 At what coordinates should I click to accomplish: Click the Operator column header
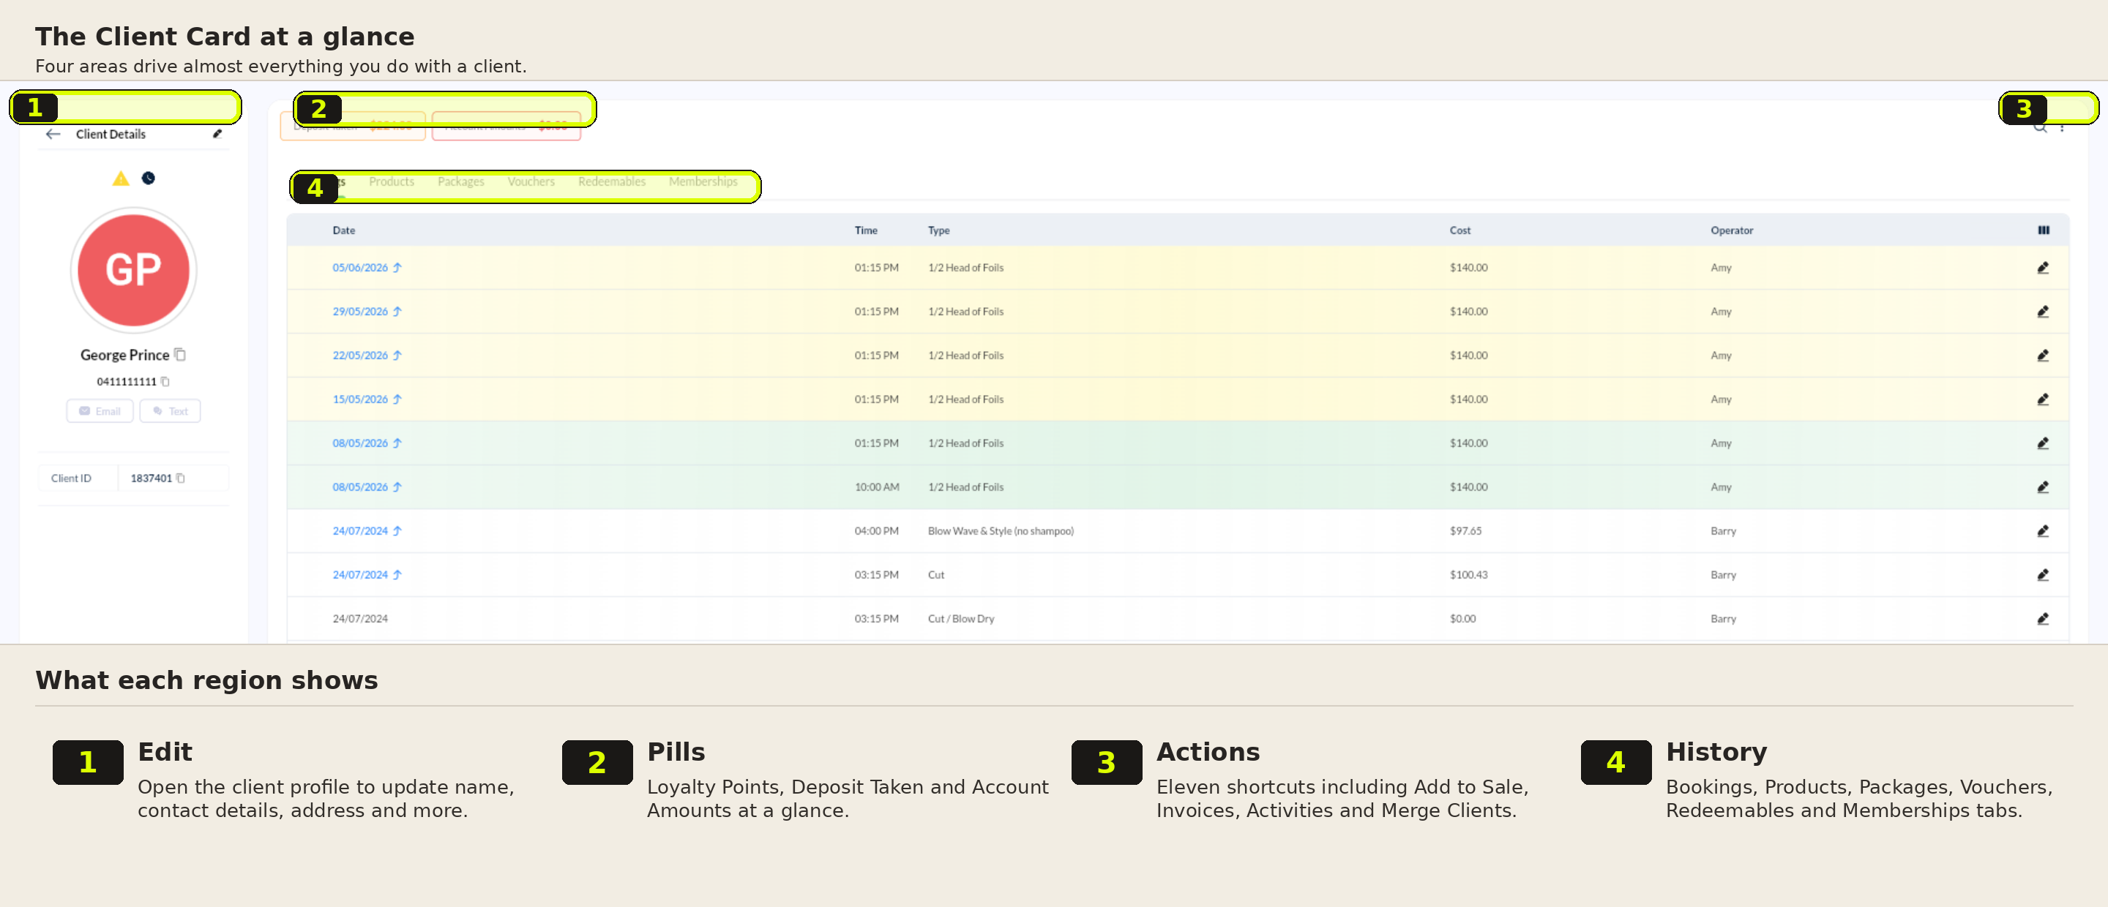(1732, 230)
